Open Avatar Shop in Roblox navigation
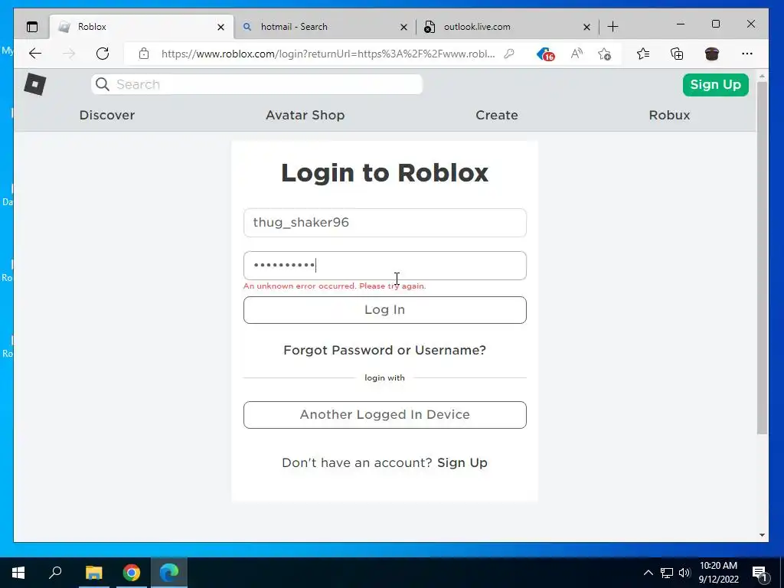 click(x=305, y=115)
